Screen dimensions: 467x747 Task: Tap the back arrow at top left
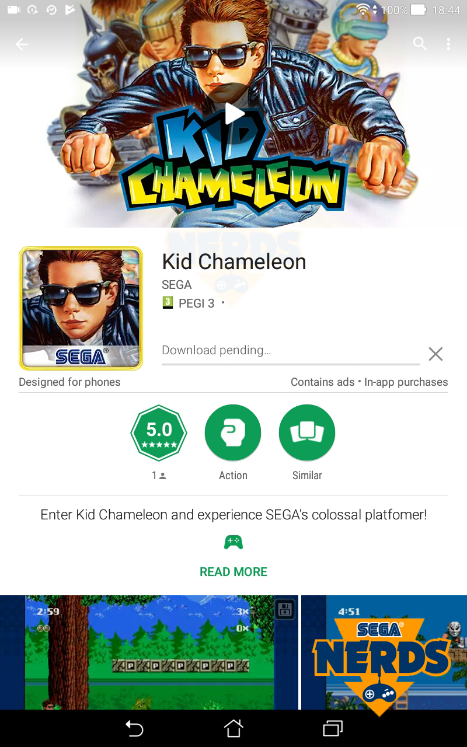coord(22,44)
